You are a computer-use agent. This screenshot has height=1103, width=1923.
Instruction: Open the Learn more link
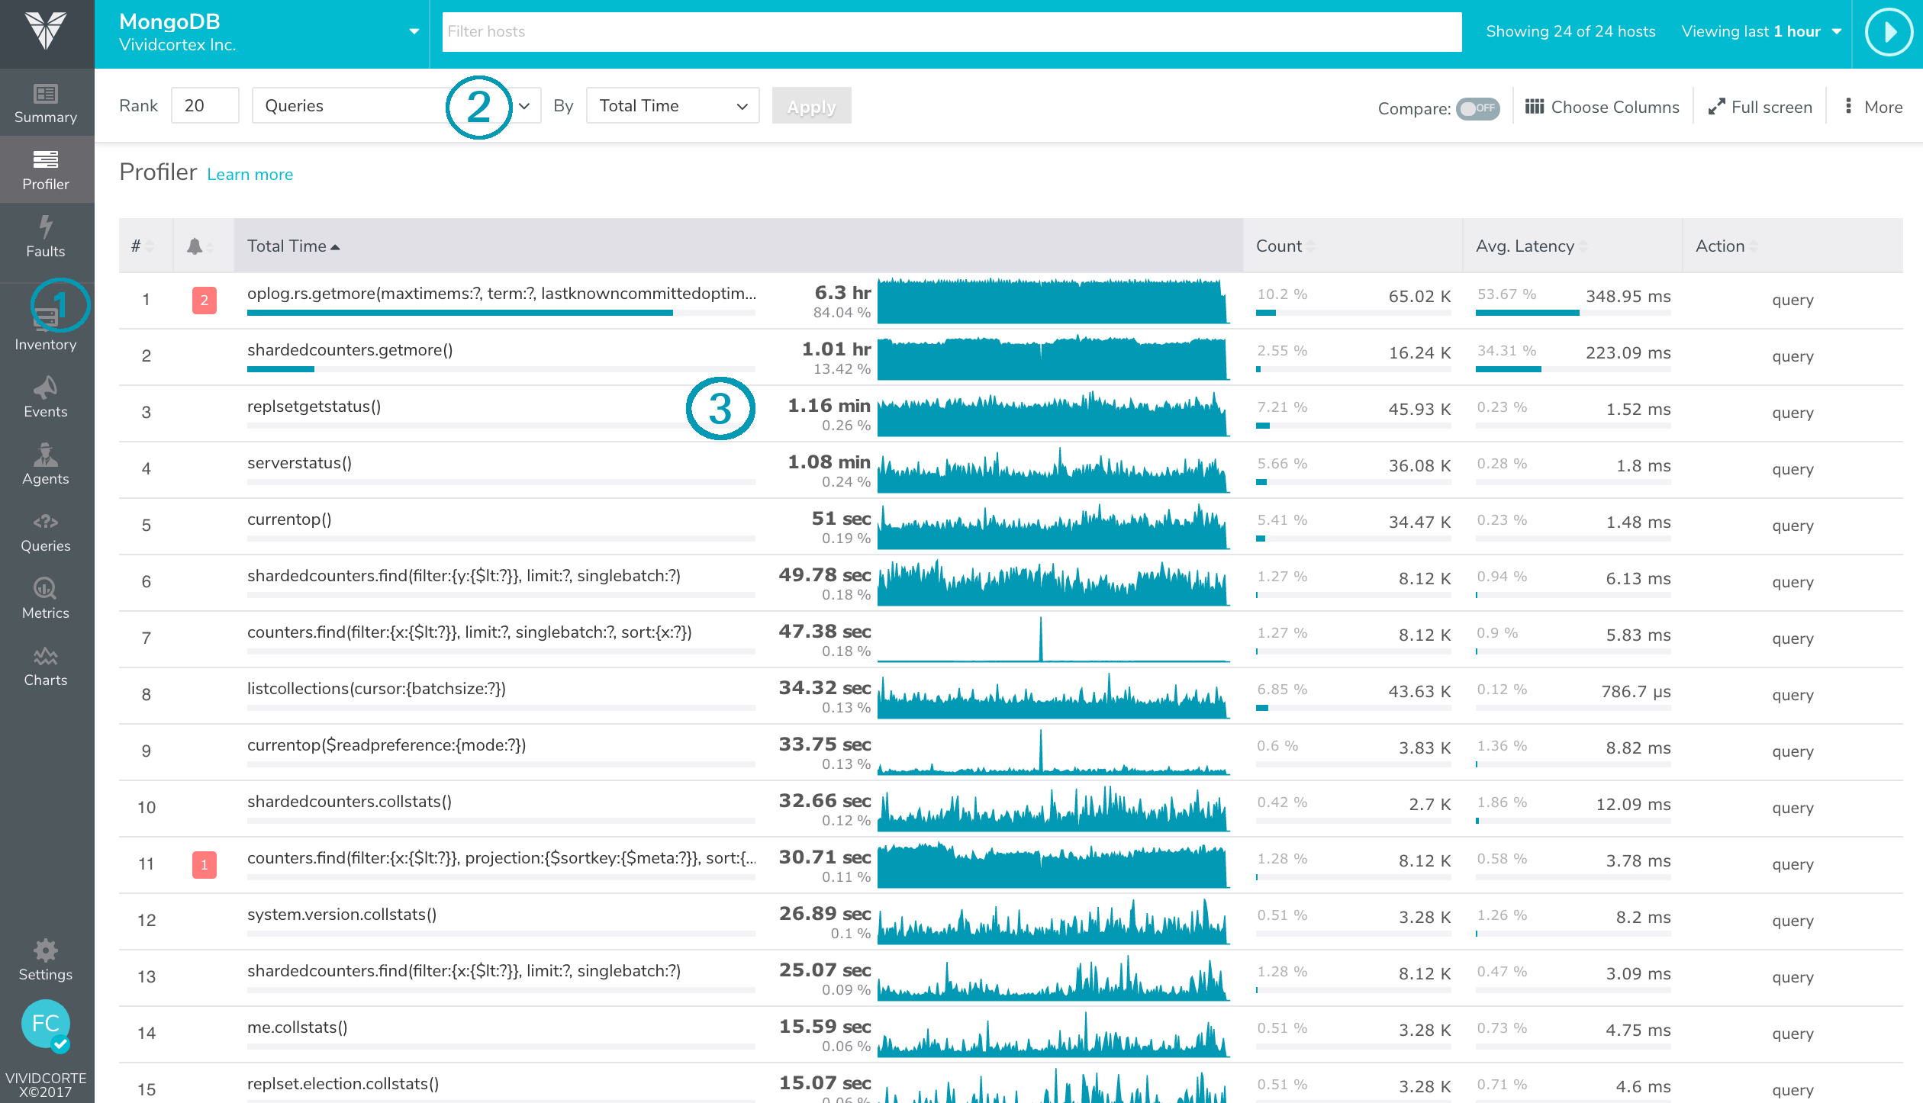(x=250, y=175)
